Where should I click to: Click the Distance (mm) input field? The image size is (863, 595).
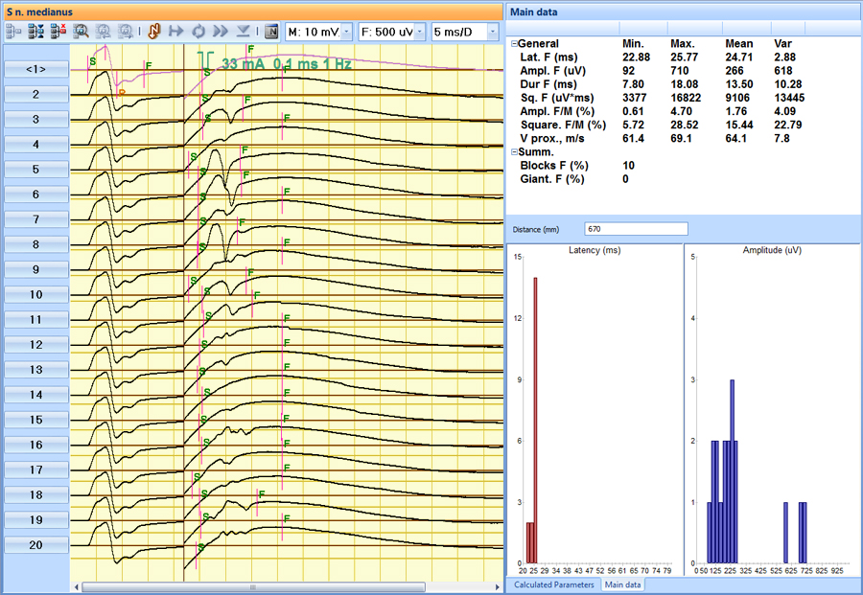pos(636,229)
